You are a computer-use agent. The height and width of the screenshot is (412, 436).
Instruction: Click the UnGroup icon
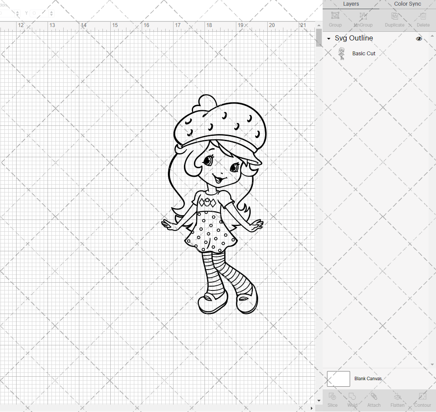click(363, 16)
